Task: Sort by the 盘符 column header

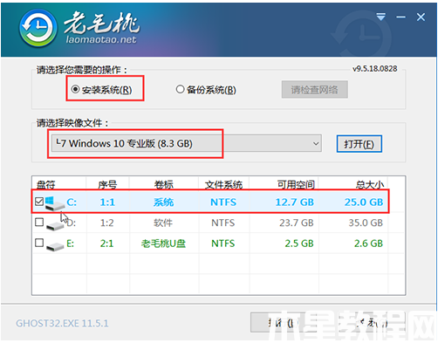Action: (45, 184)
